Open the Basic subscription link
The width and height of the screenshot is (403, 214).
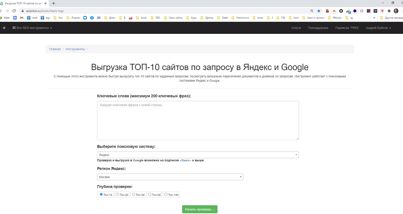[186, 160]
